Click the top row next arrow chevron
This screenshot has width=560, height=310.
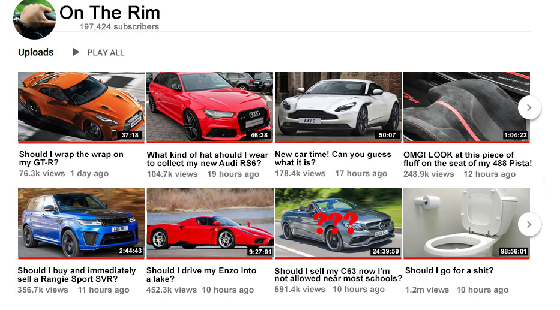(529, 107)
